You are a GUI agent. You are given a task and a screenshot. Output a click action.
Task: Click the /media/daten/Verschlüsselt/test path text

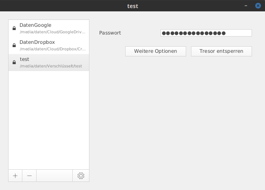tap(51, 66)
